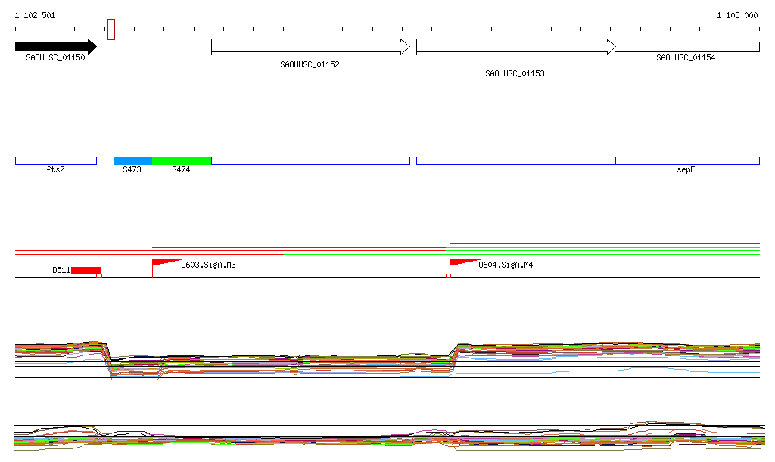Click the start position label 1 102 501
This screenshot has width=775, height=462.
coord(35,15)
